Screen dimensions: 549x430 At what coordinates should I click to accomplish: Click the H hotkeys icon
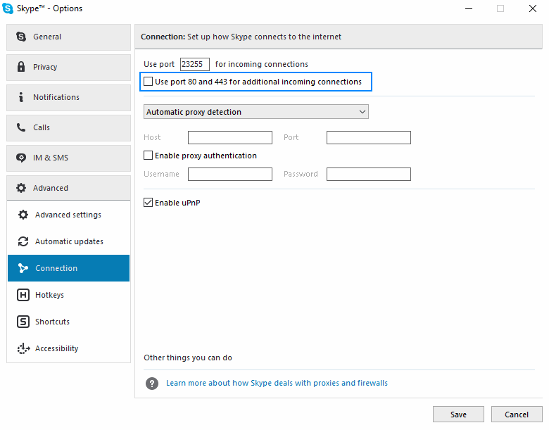point(23,295)
